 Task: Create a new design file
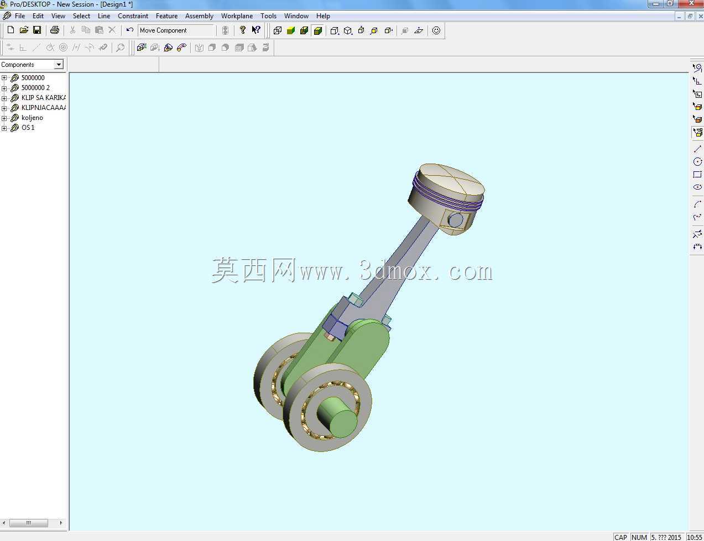(11, 30)
